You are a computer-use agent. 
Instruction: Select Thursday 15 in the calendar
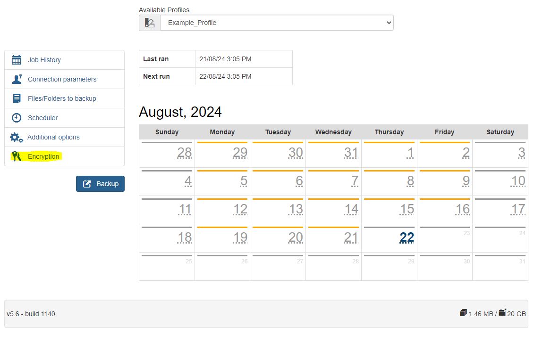point(407,210)
